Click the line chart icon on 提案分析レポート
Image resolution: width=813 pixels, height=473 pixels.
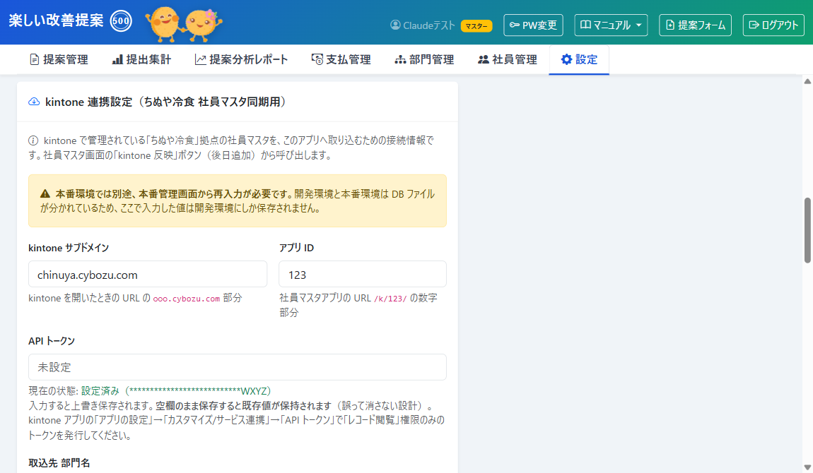pyautogui.click(x=201, y=59)
